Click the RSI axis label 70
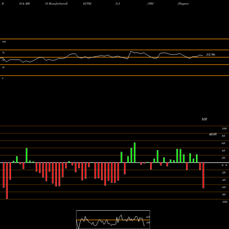The width and height of the screenshot is (229, 229). (3, 53)
